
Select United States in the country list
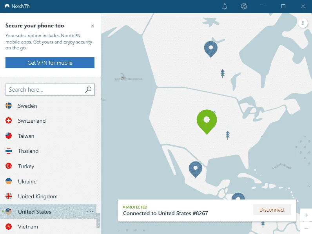pos(48,211)
